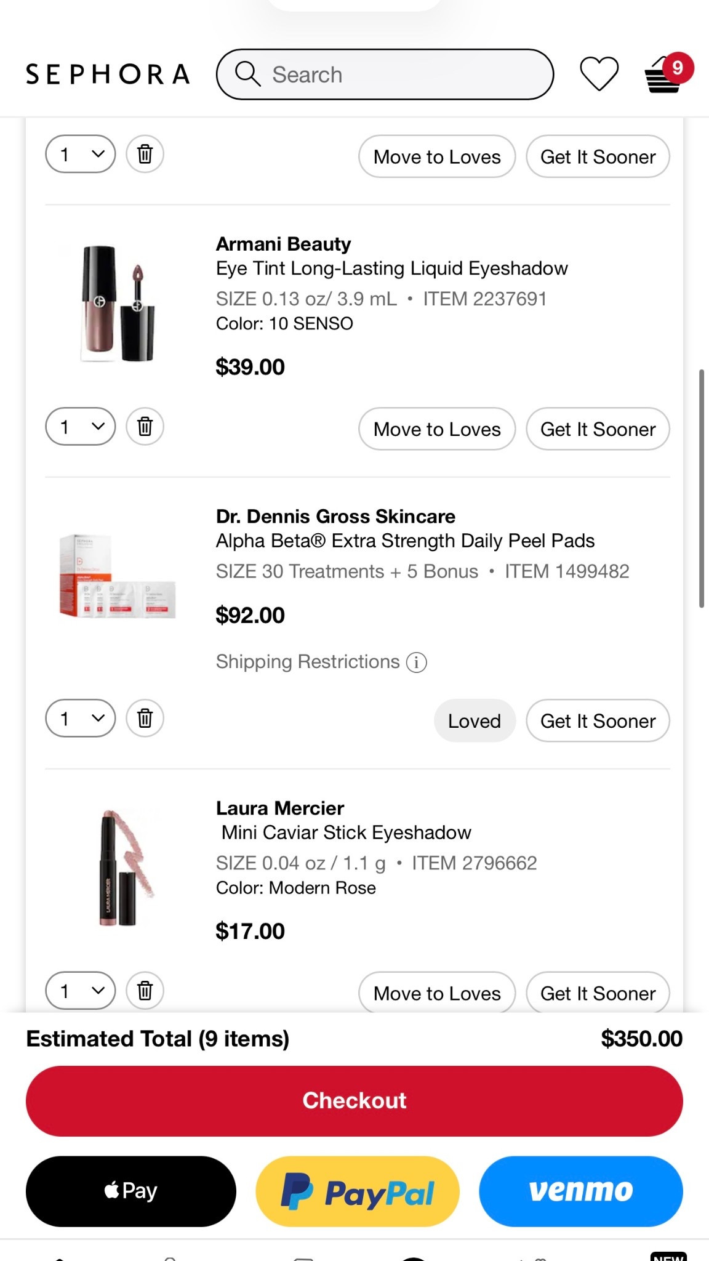This screenshot has width=709, height=1261.
Task: Trash the Laura Mercier Caviar Stick item
Action: click(x=145, y=991)
